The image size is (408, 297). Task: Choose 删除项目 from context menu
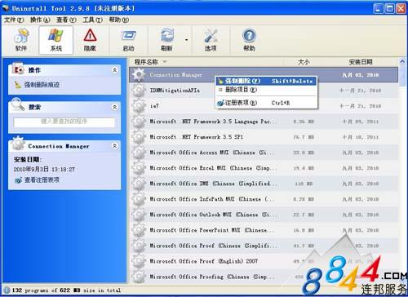(266, 90)
